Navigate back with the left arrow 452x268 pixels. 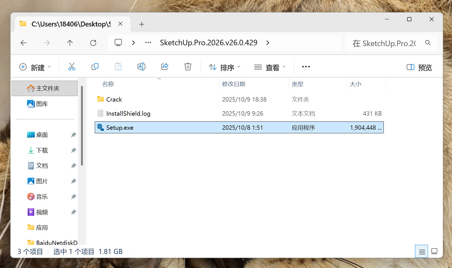click(24, 43)
